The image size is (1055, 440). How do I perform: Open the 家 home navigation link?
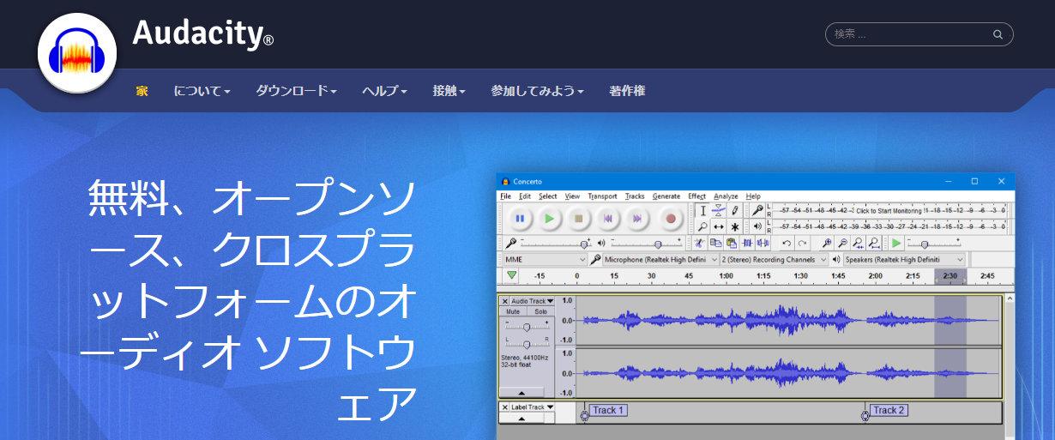coord(142,90)
